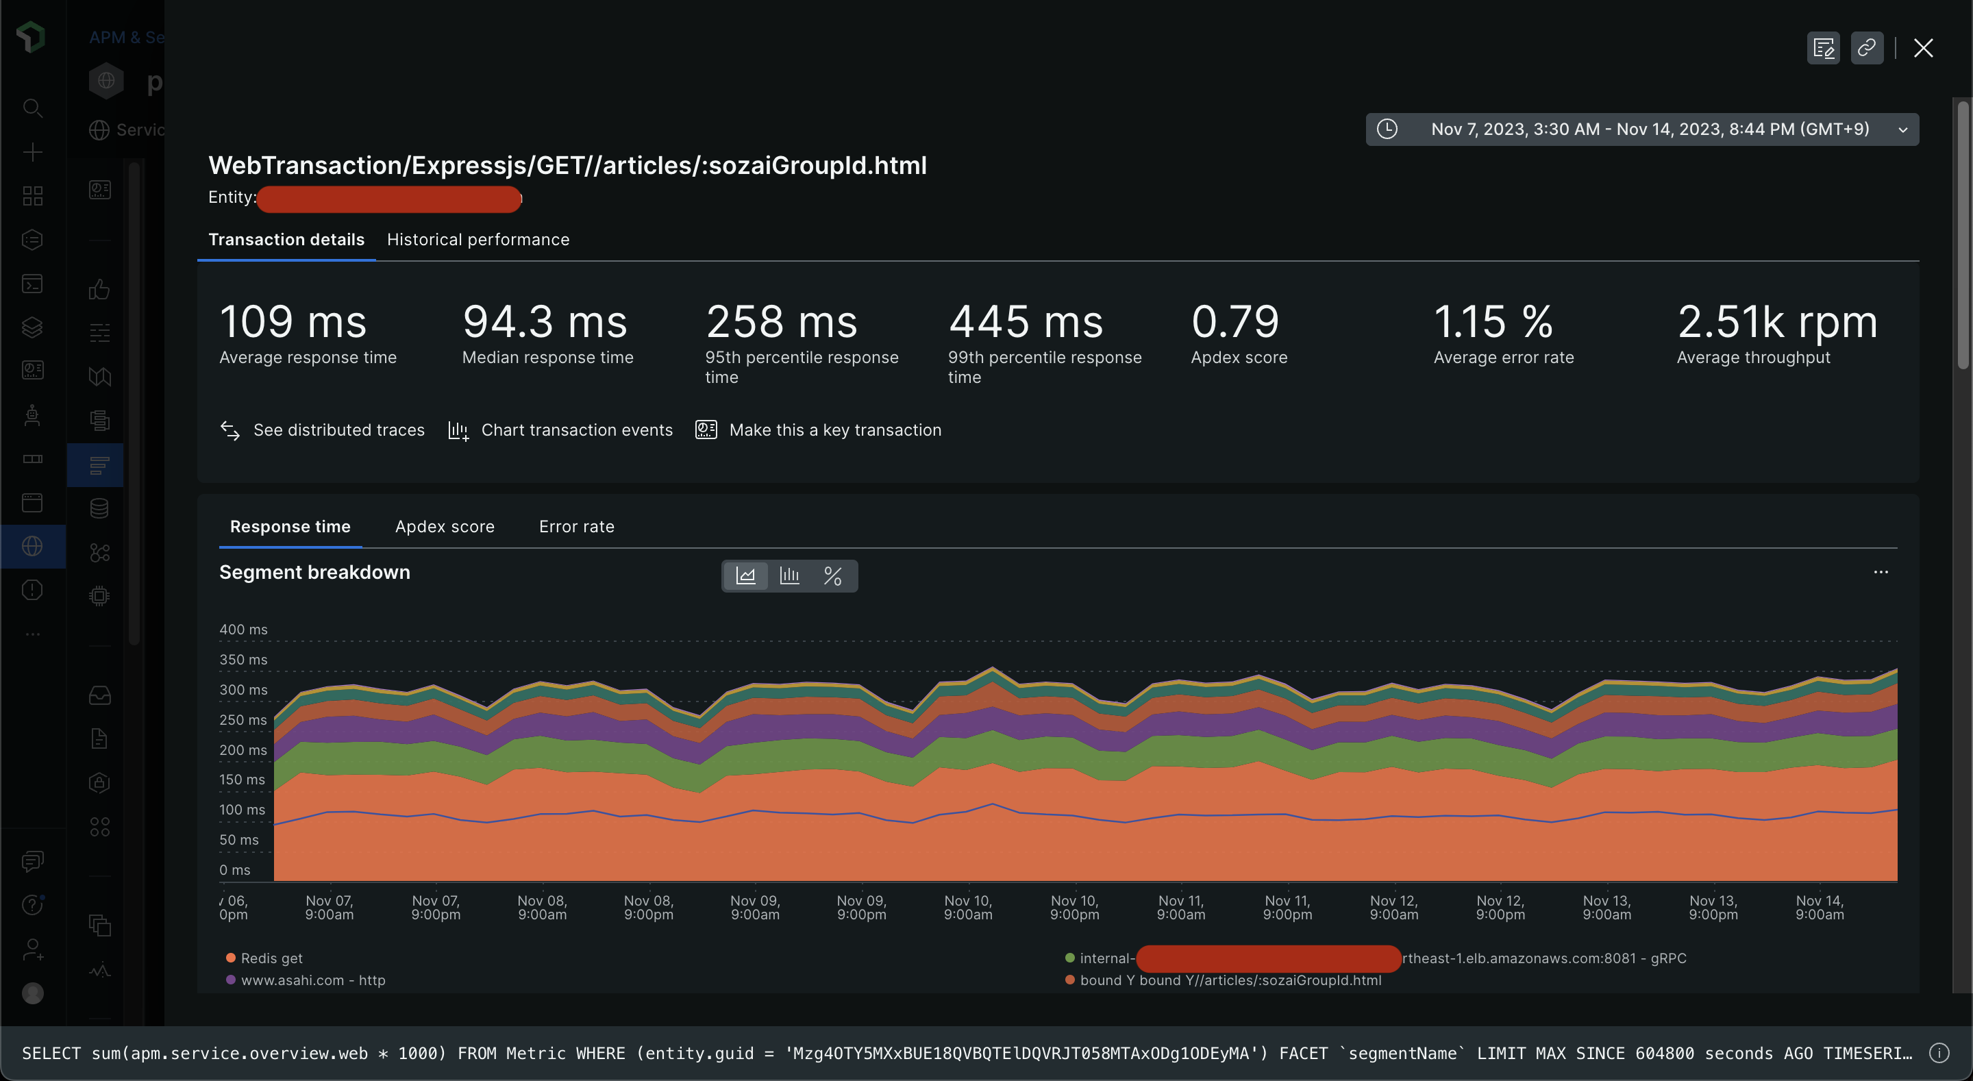The width and height of the screenshot is (1973, 1081).
Task: Click the query info icon
Action: point(1939,1053)
